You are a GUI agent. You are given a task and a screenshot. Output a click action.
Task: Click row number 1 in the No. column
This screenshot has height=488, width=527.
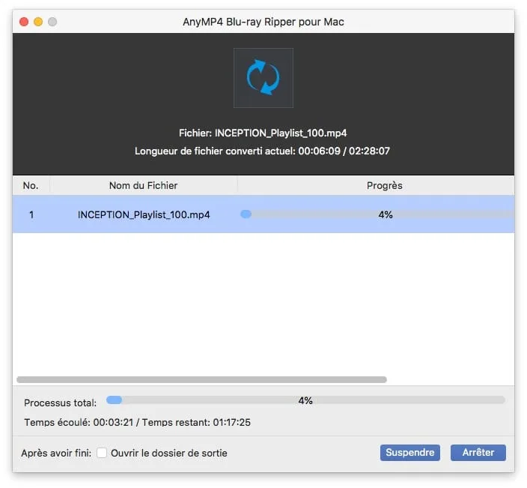(31, 214)
